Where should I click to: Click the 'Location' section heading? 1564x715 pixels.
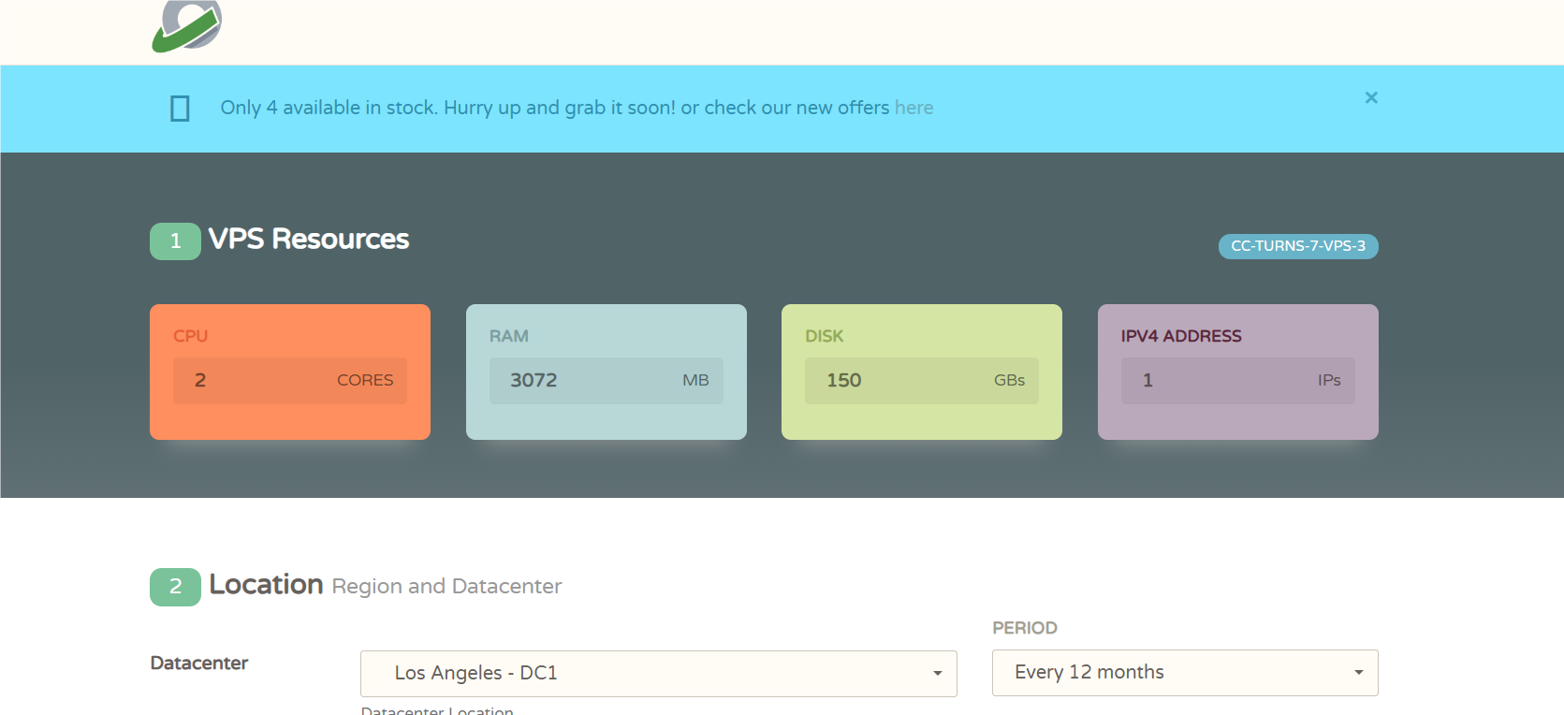pyautogui.click(x=266, y=585)
